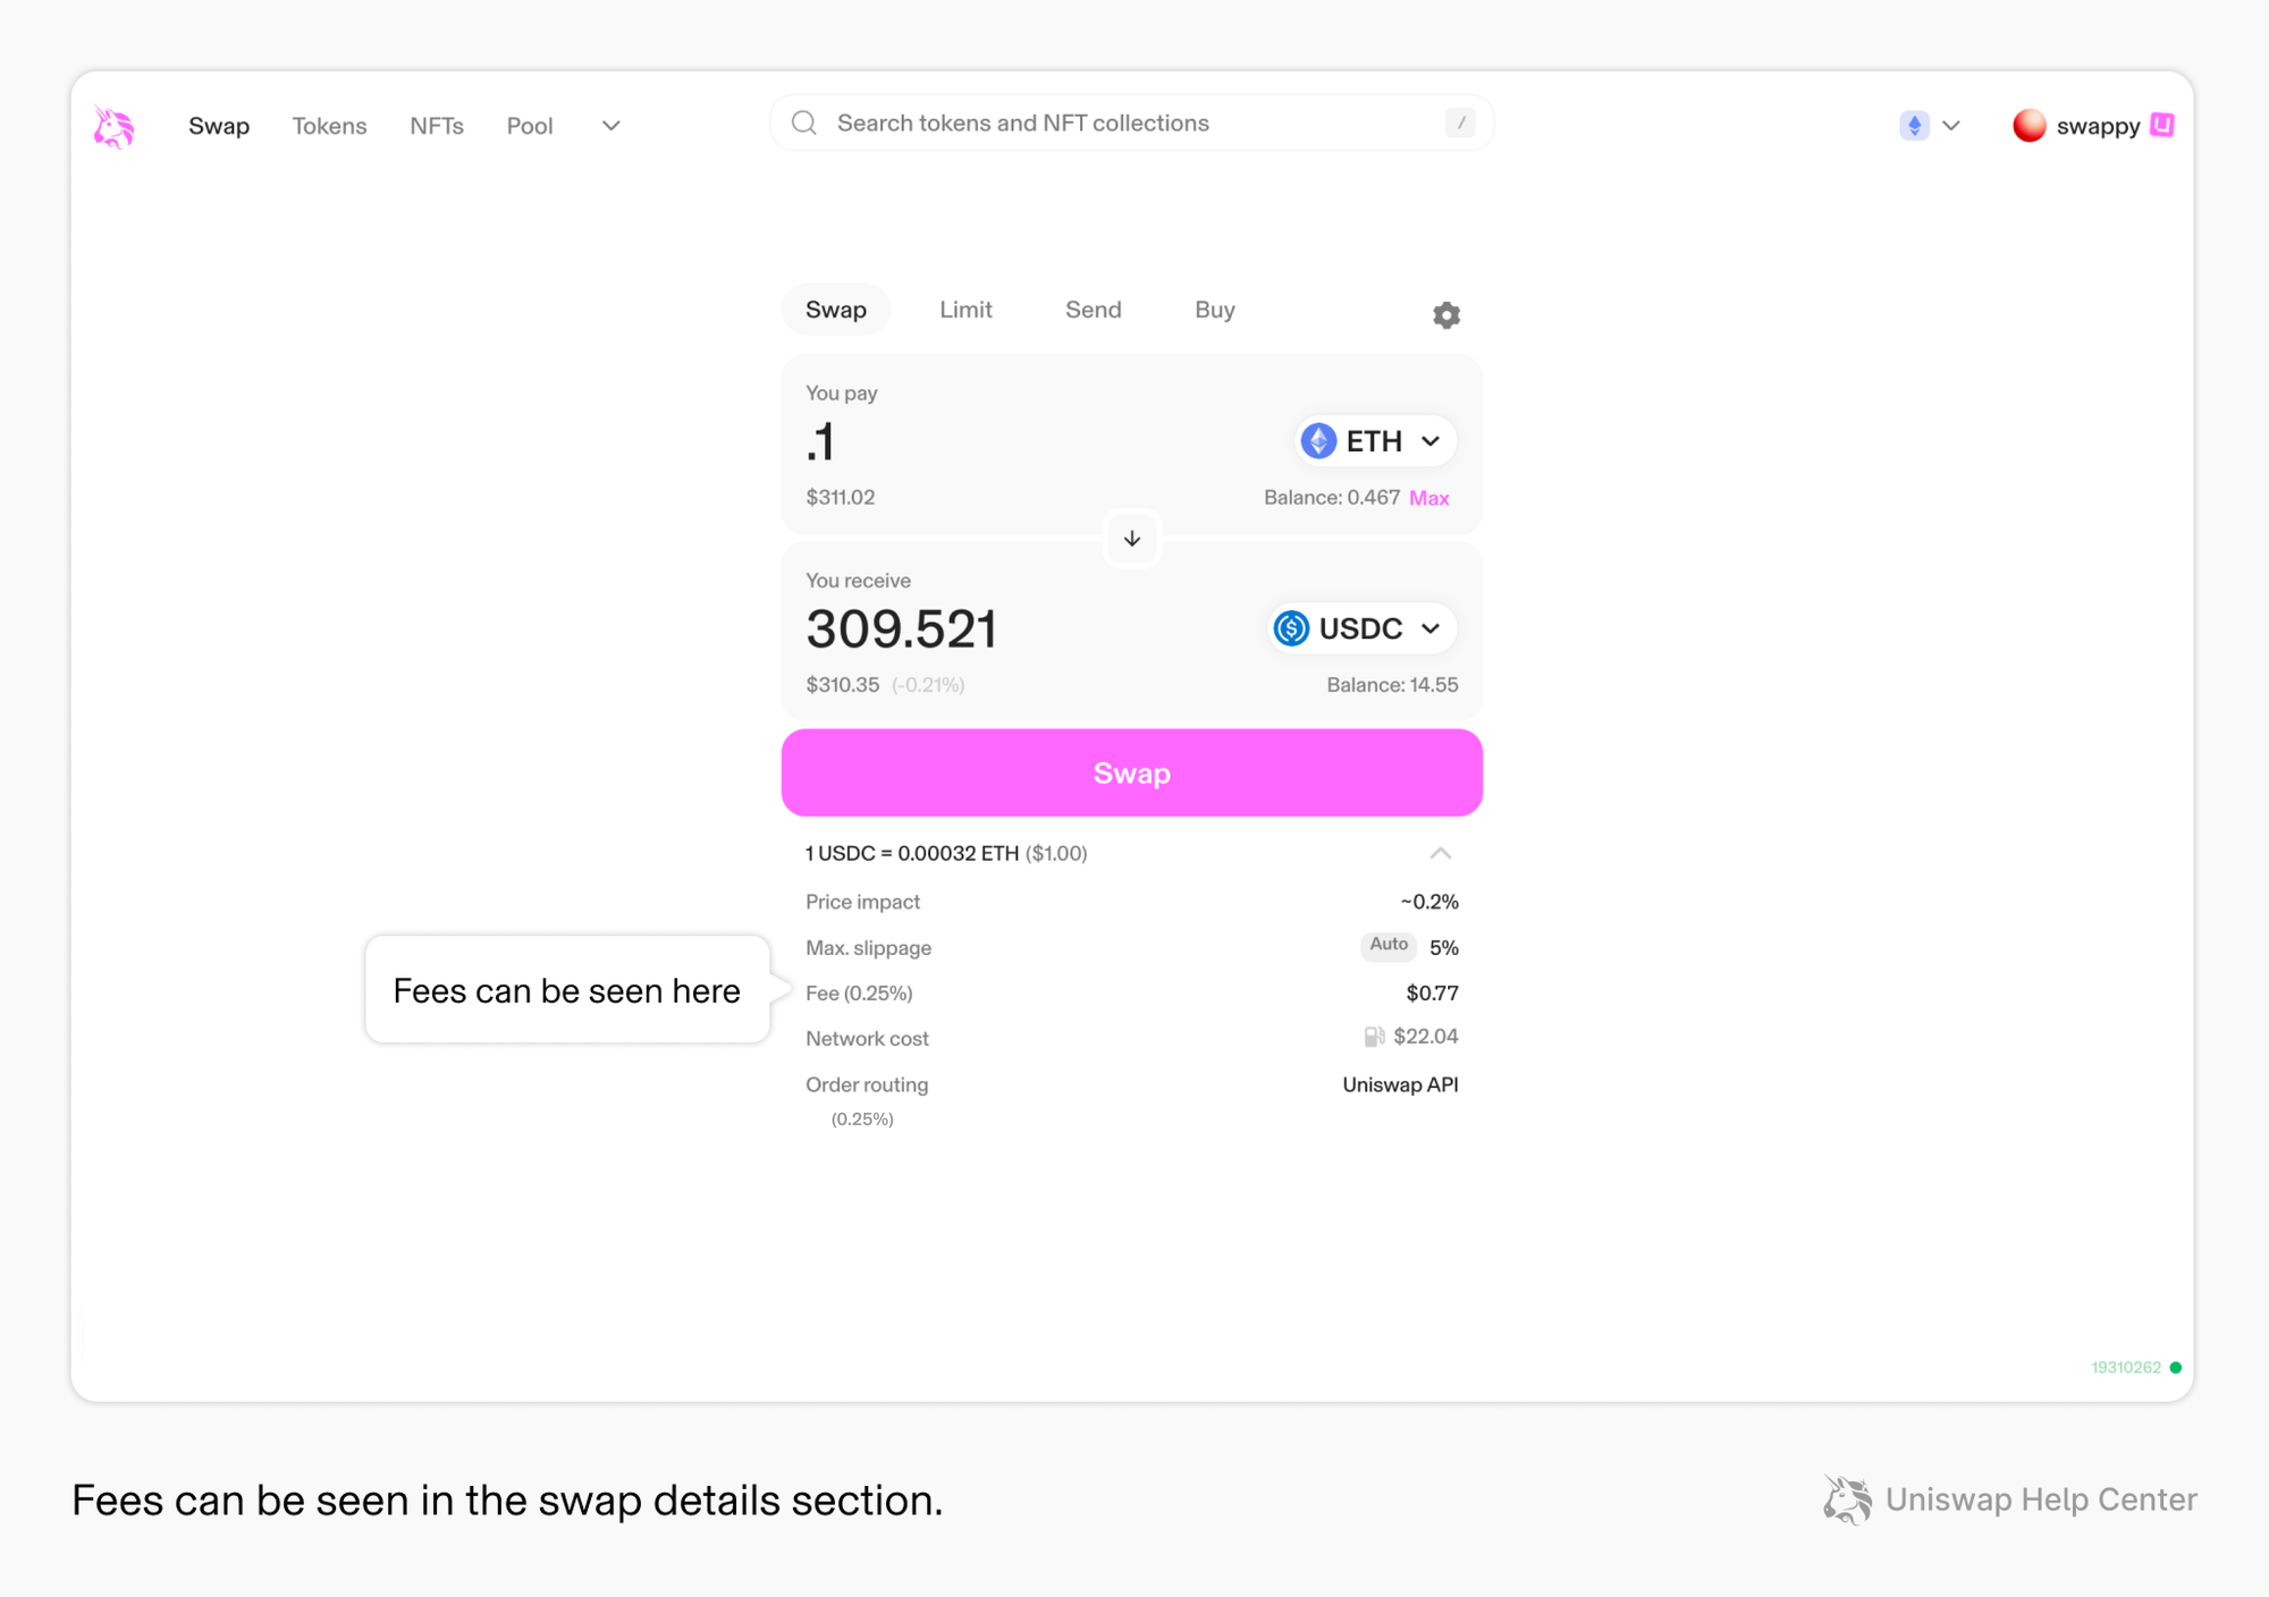The width and height of the screenshot is (2269, 1597).
Task: Click the search magnifier icon
Action: click(804, 124)
